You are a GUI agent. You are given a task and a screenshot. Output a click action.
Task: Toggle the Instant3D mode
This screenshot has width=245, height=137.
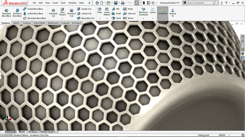[163, 12]
